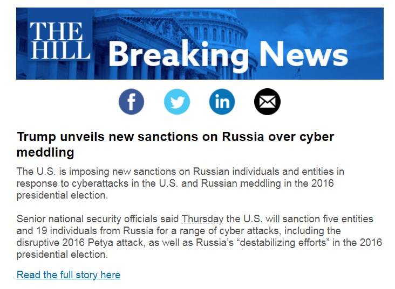This screenshot has width=395, height=289.
Task: Click the Twitter share icon
Action: pos(176,102)
